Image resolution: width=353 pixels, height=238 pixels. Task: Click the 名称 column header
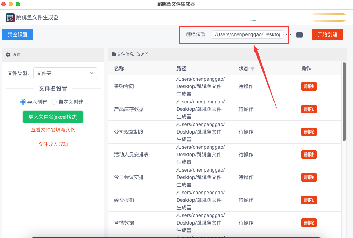click(x=119, y=69)
